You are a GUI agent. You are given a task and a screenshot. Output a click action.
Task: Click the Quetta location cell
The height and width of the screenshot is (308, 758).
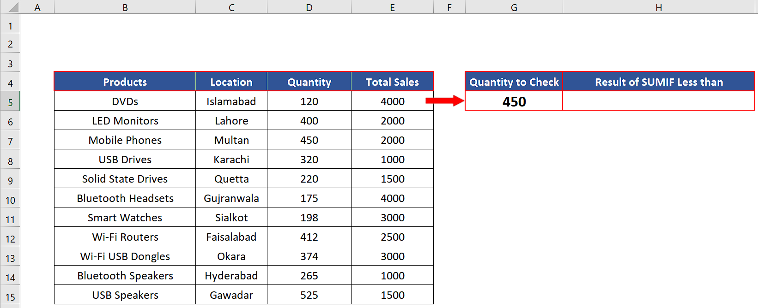[x=231, y=178]
